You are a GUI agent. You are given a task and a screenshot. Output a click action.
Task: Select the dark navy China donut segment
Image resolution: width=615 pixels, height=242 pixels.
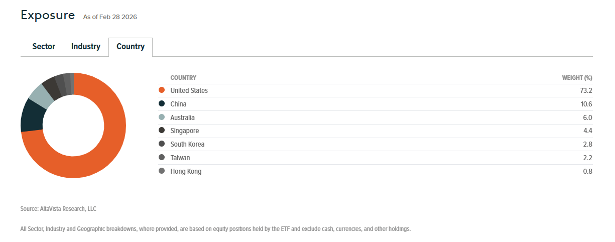click(32, 115)
